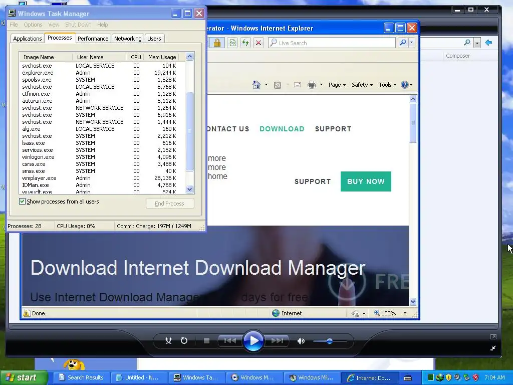Refresh the page in Internet Explorer
Screen dimensions: 513x385
click(x=245, y=43)
